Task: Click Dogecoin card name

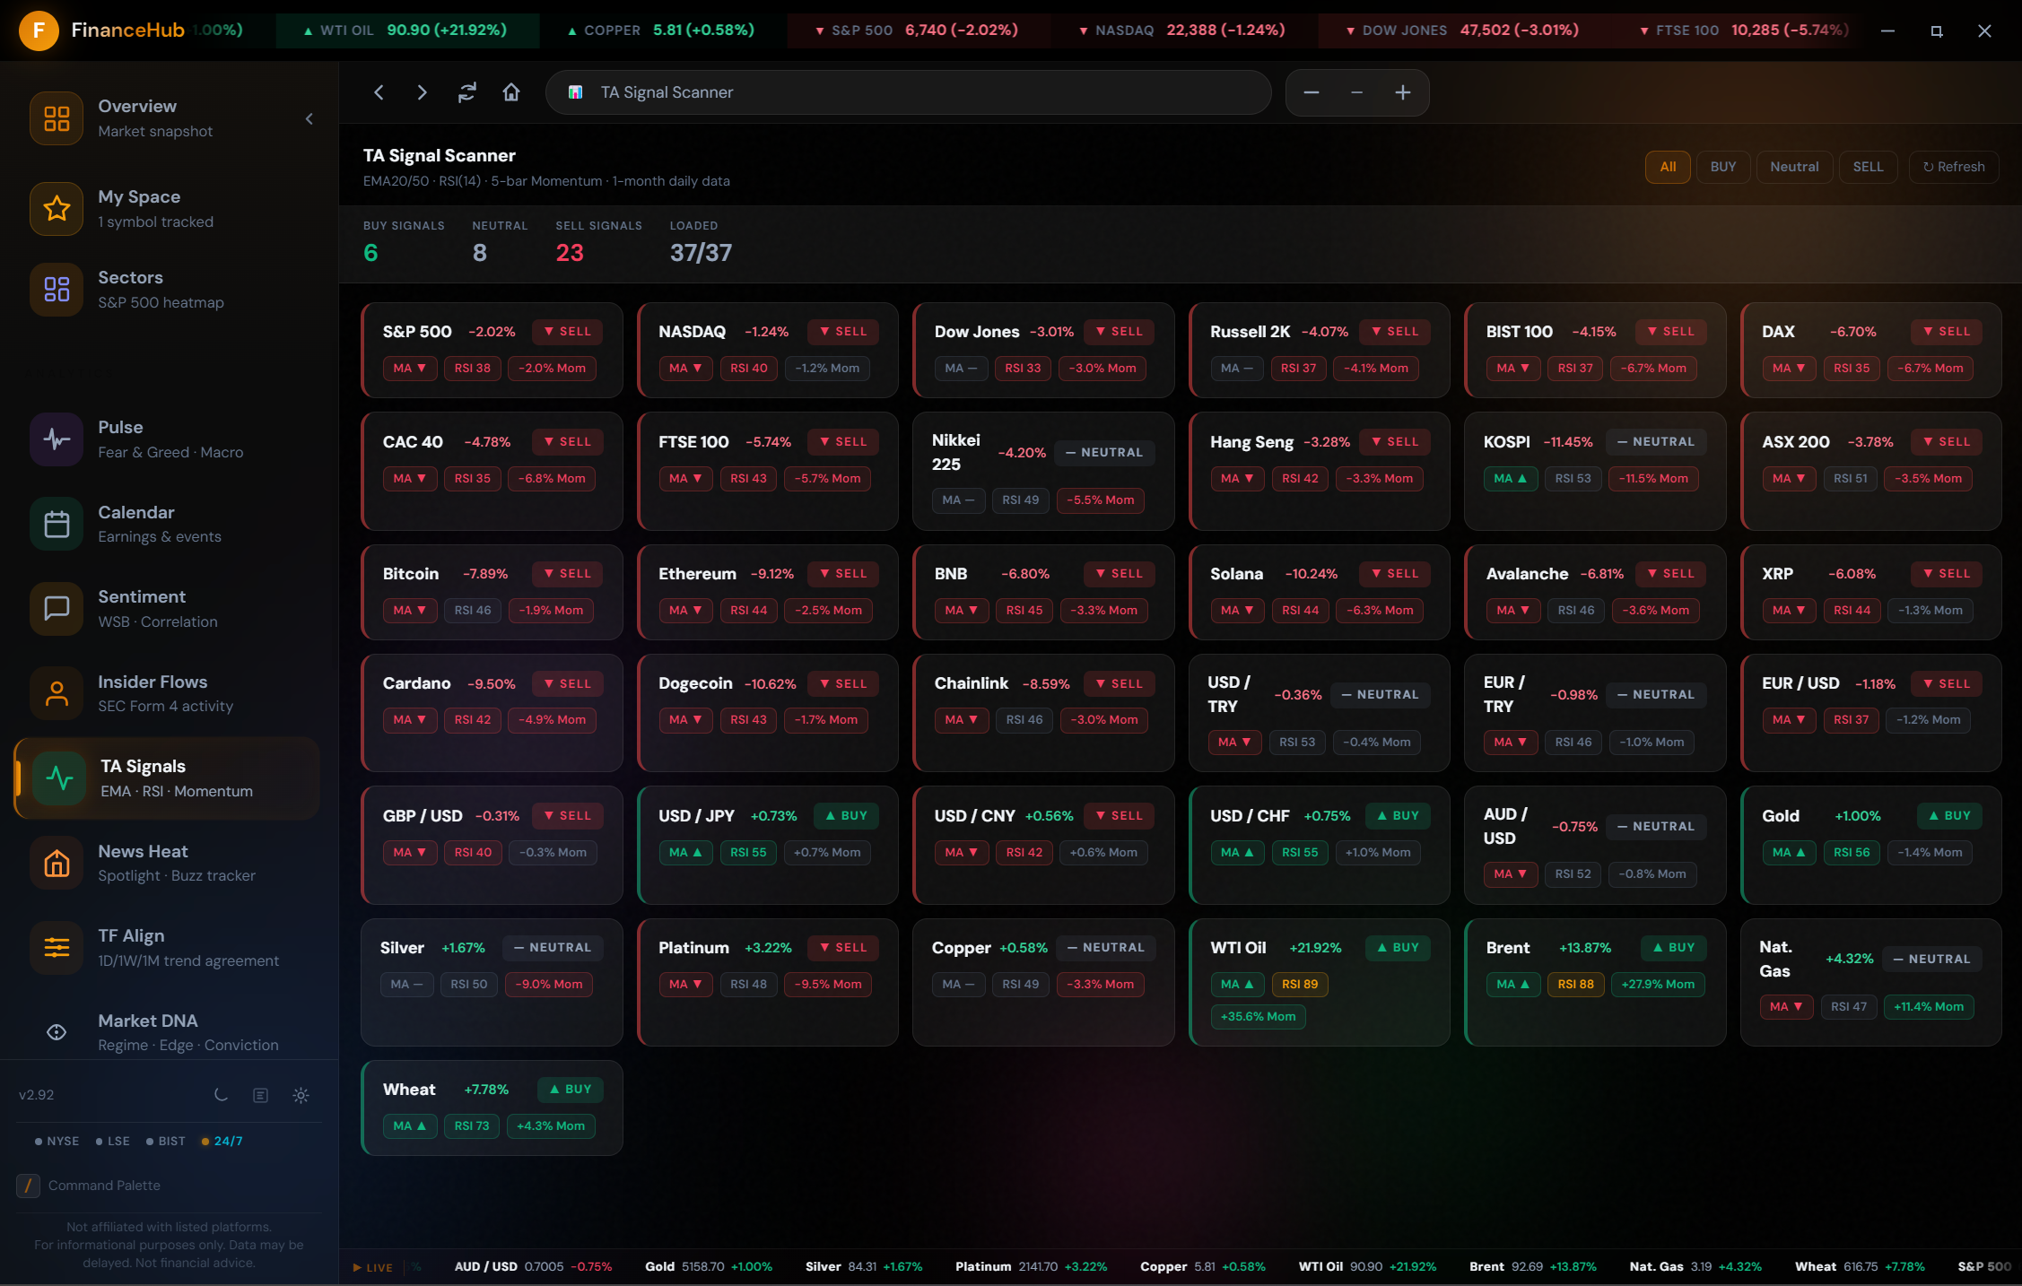Action: coord(695,684)
